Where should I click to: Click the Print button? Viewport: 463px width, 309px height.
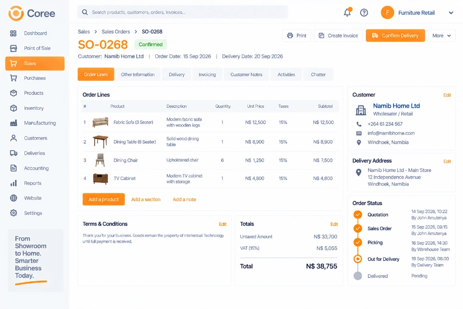297,36
